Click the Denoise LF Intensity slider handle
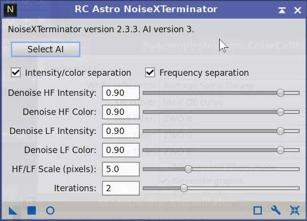307x221 pixels. [281, 131]
